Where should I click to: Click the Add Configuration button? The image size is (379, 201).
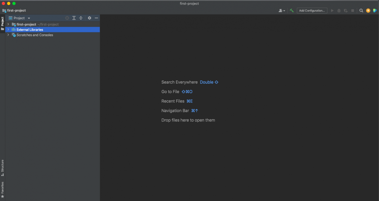(x=312, y=10)
